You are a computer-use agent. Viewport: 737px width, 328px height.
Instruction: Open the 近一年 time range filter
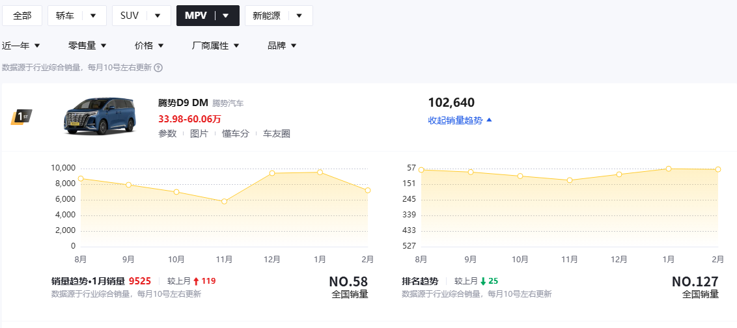21,46
